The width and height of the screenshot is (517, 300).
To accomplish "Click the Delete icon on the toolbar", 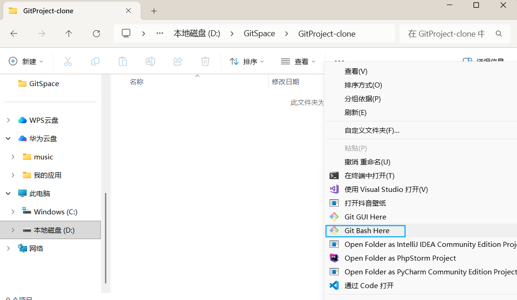I will (x=205, y=61).
